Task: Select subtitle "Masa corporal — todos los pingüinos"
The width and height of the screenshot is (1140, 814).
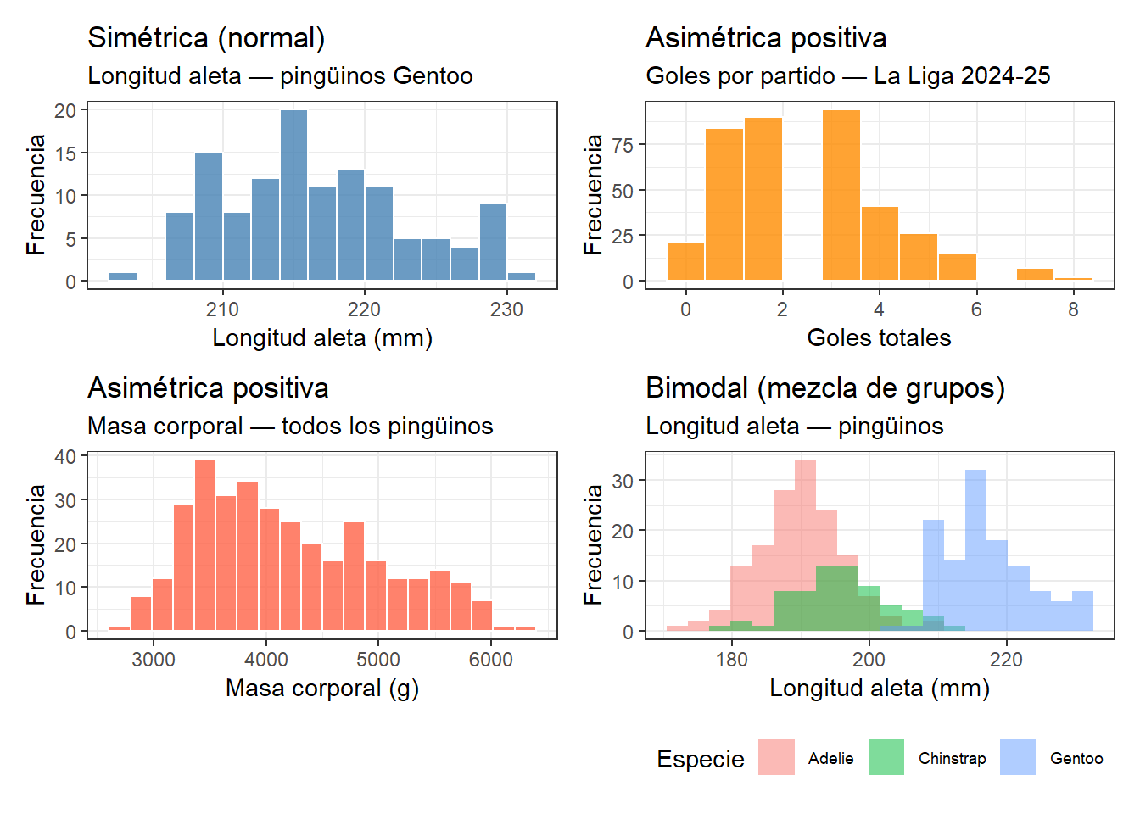Action: (290, 427)
